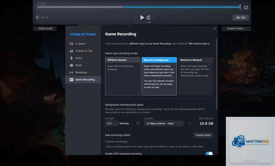Rewind using the back circular arrow icon
Image resolution: width=275 pixels, height=166 pixels.
pyautogui.click(x=136, y=18)
